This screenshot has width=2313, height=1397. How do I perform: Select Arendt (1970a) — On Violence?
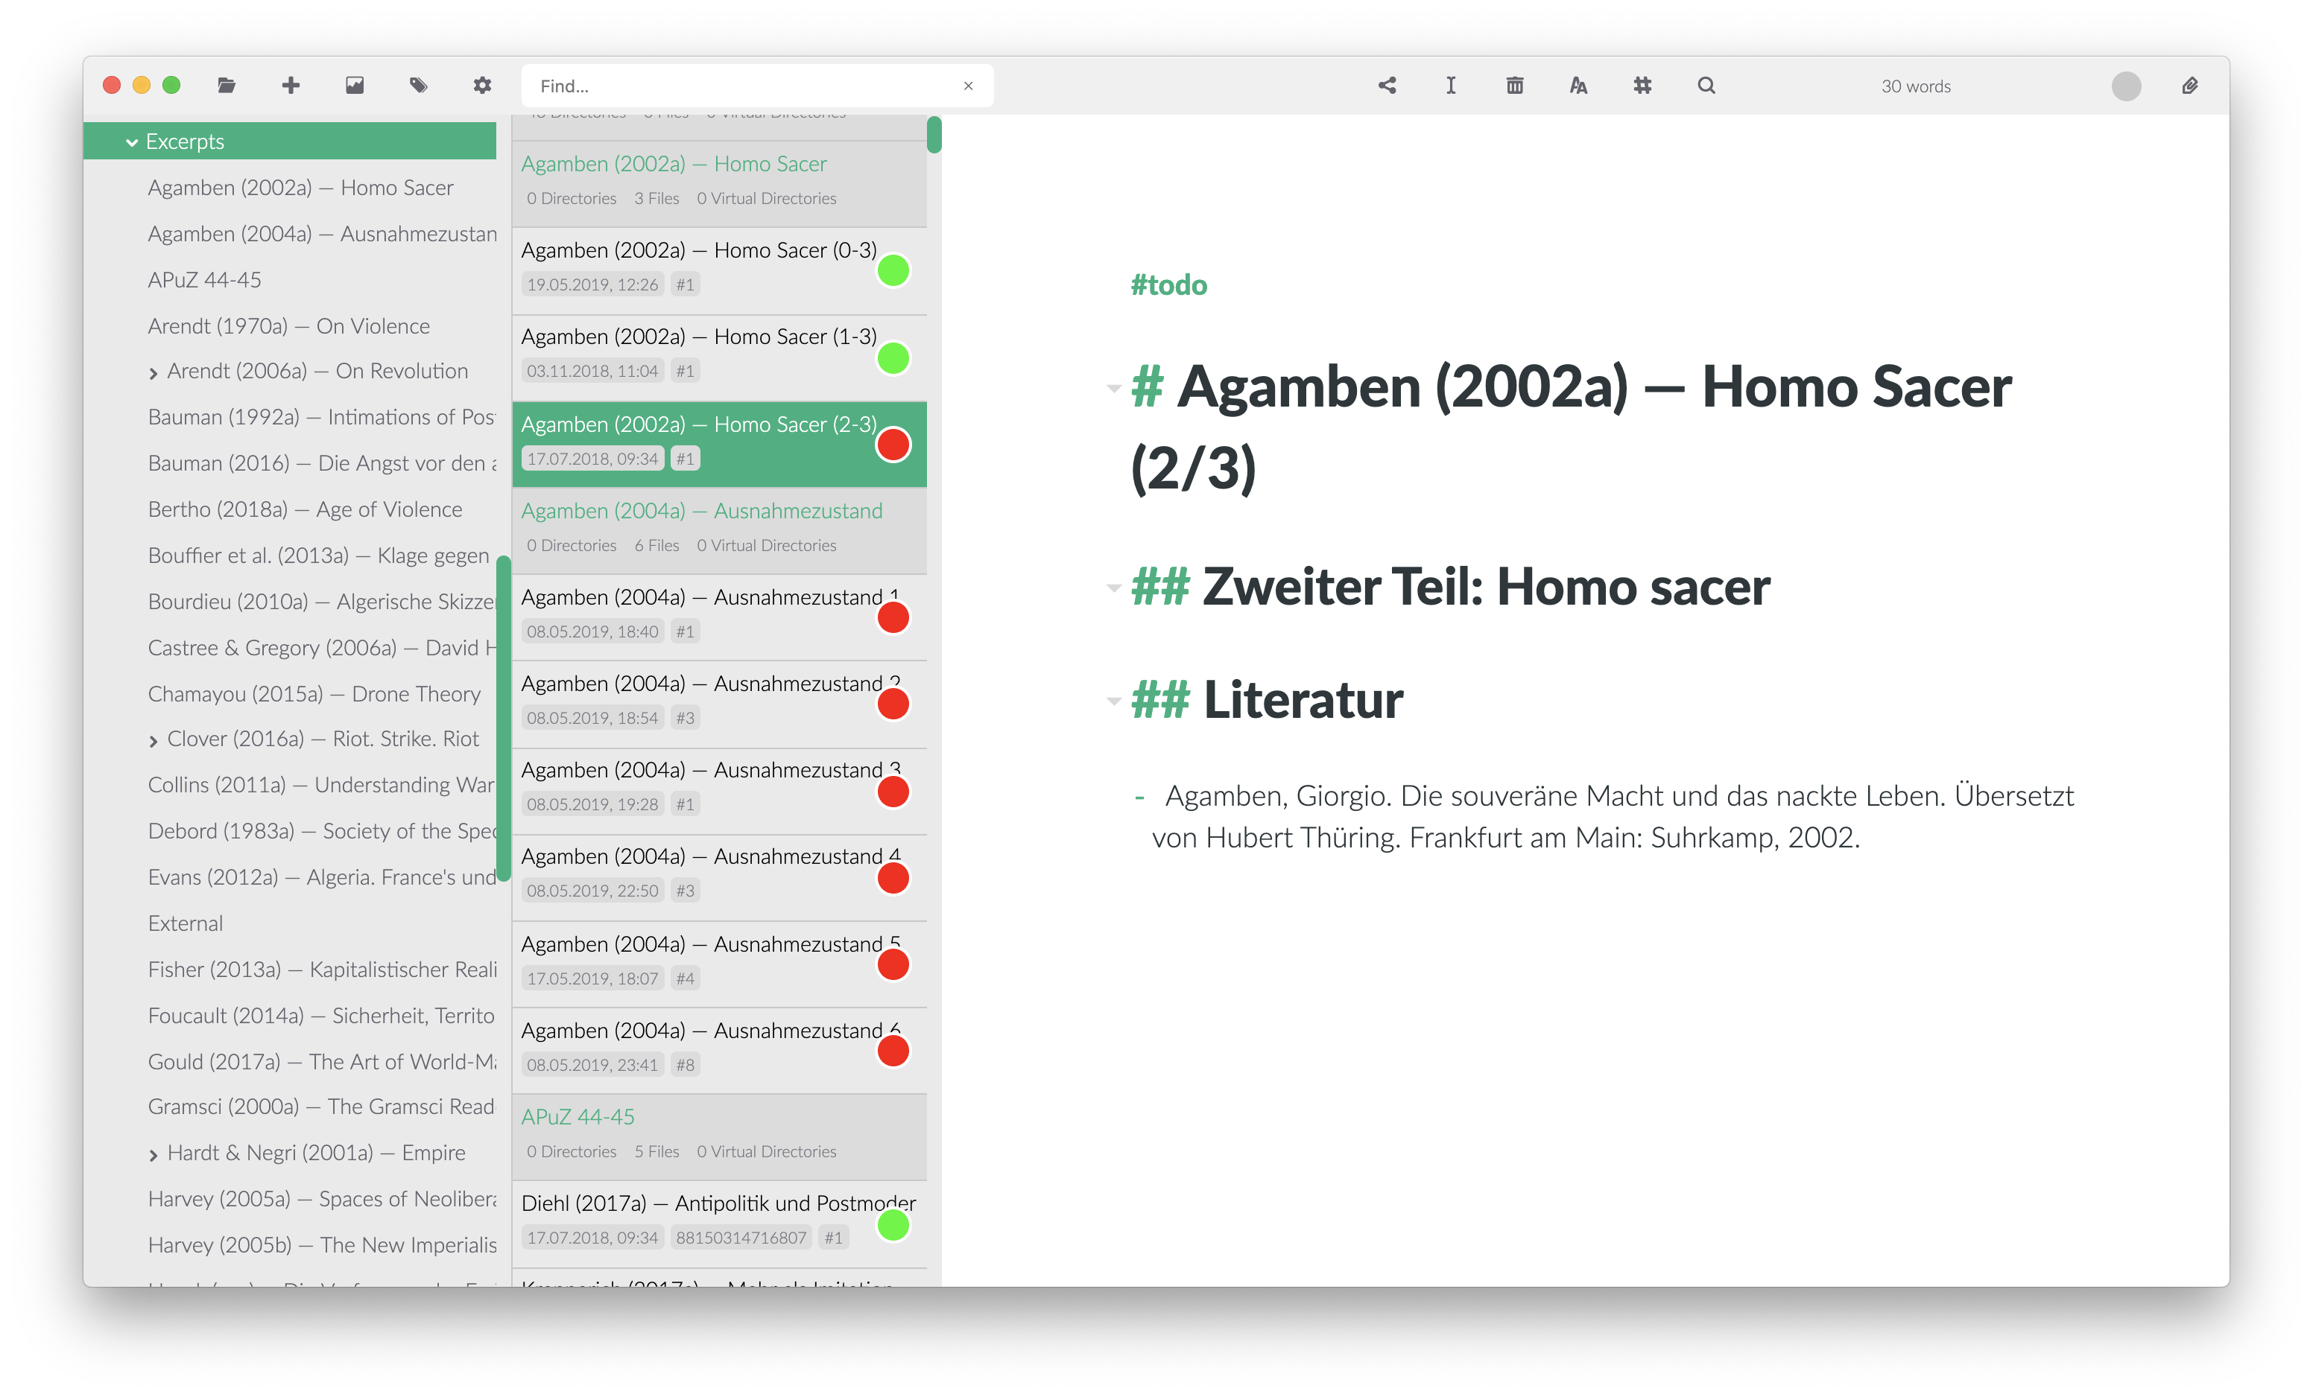click(x=288, y=325)
